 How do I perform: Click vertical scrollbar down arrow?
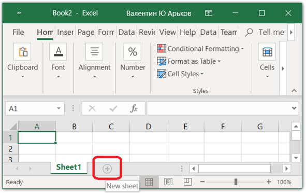tap(296, 158)
